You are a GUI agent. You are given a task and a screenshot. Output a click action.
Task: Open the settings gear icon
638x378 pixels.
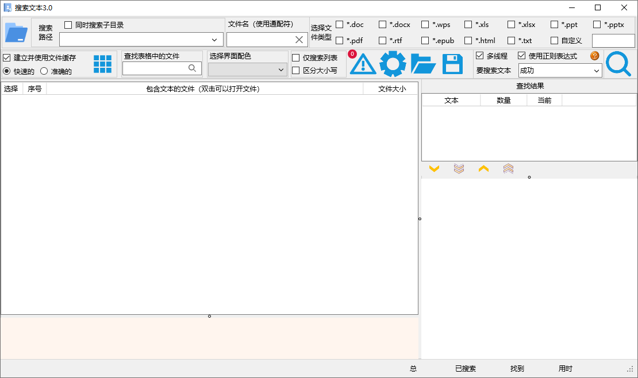393,64
